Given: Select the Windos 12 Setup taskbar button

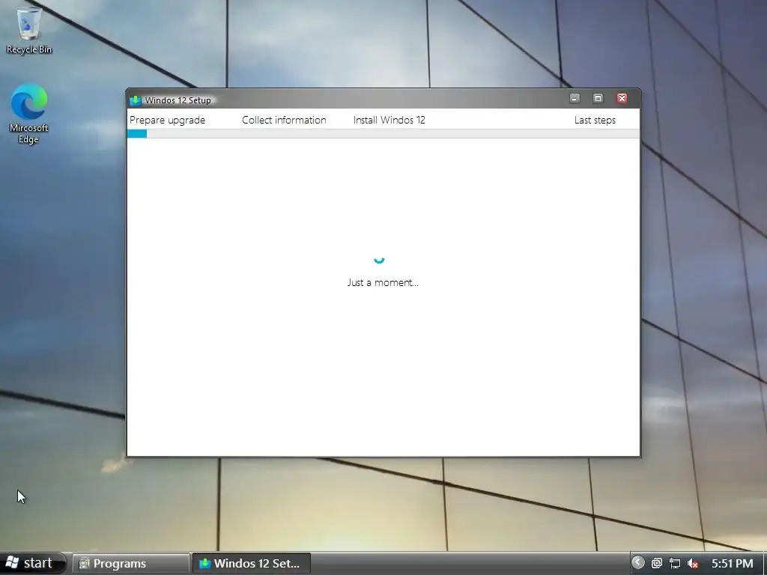Looking at the screenshot, I should [x=252, y=563].
